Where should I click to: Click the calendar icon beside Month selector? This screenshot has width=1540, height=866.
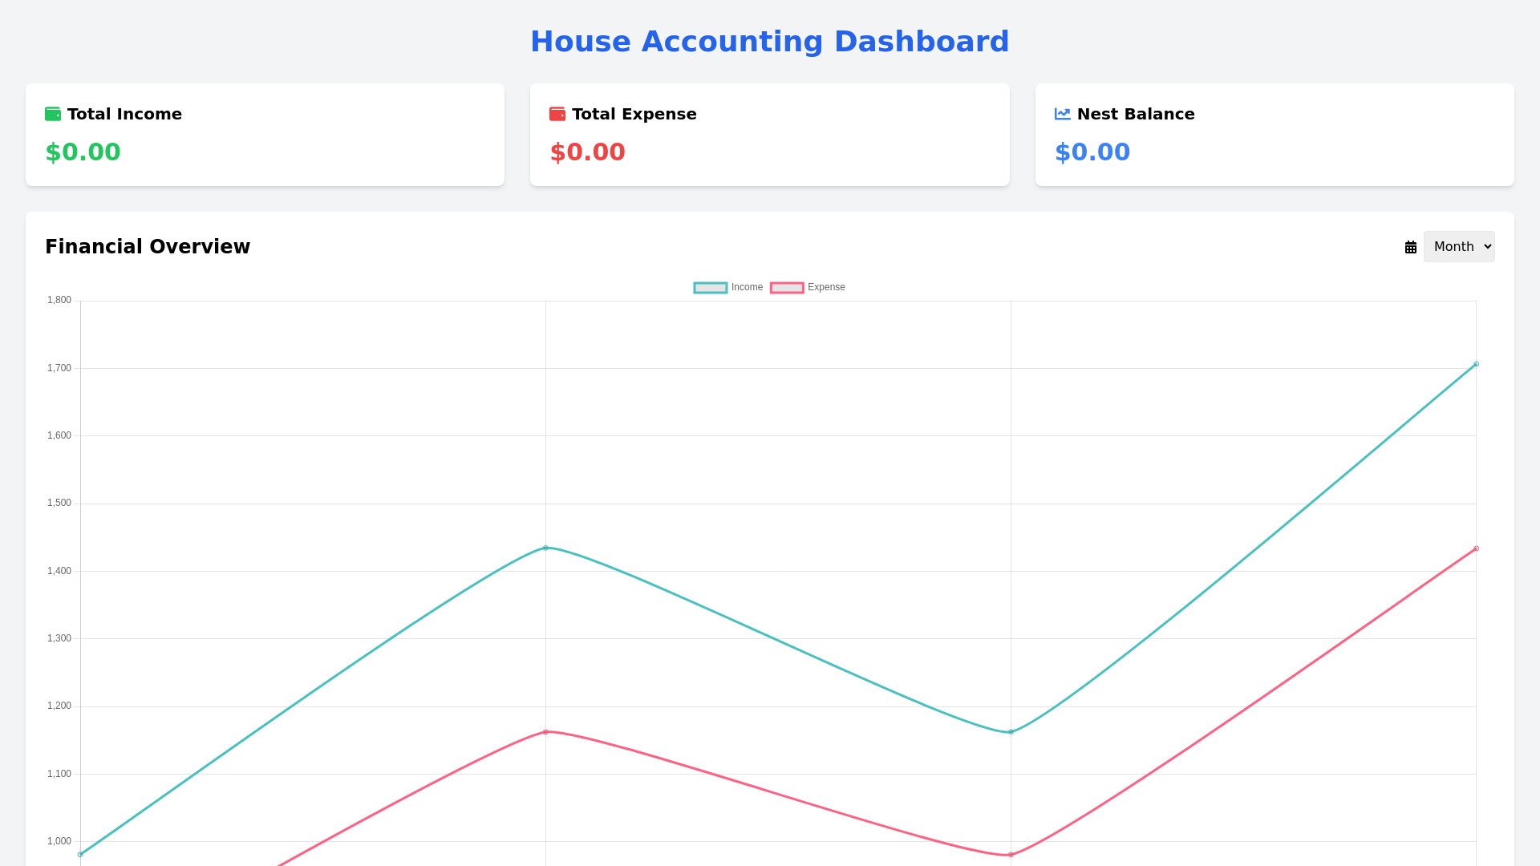(1411, 247)
